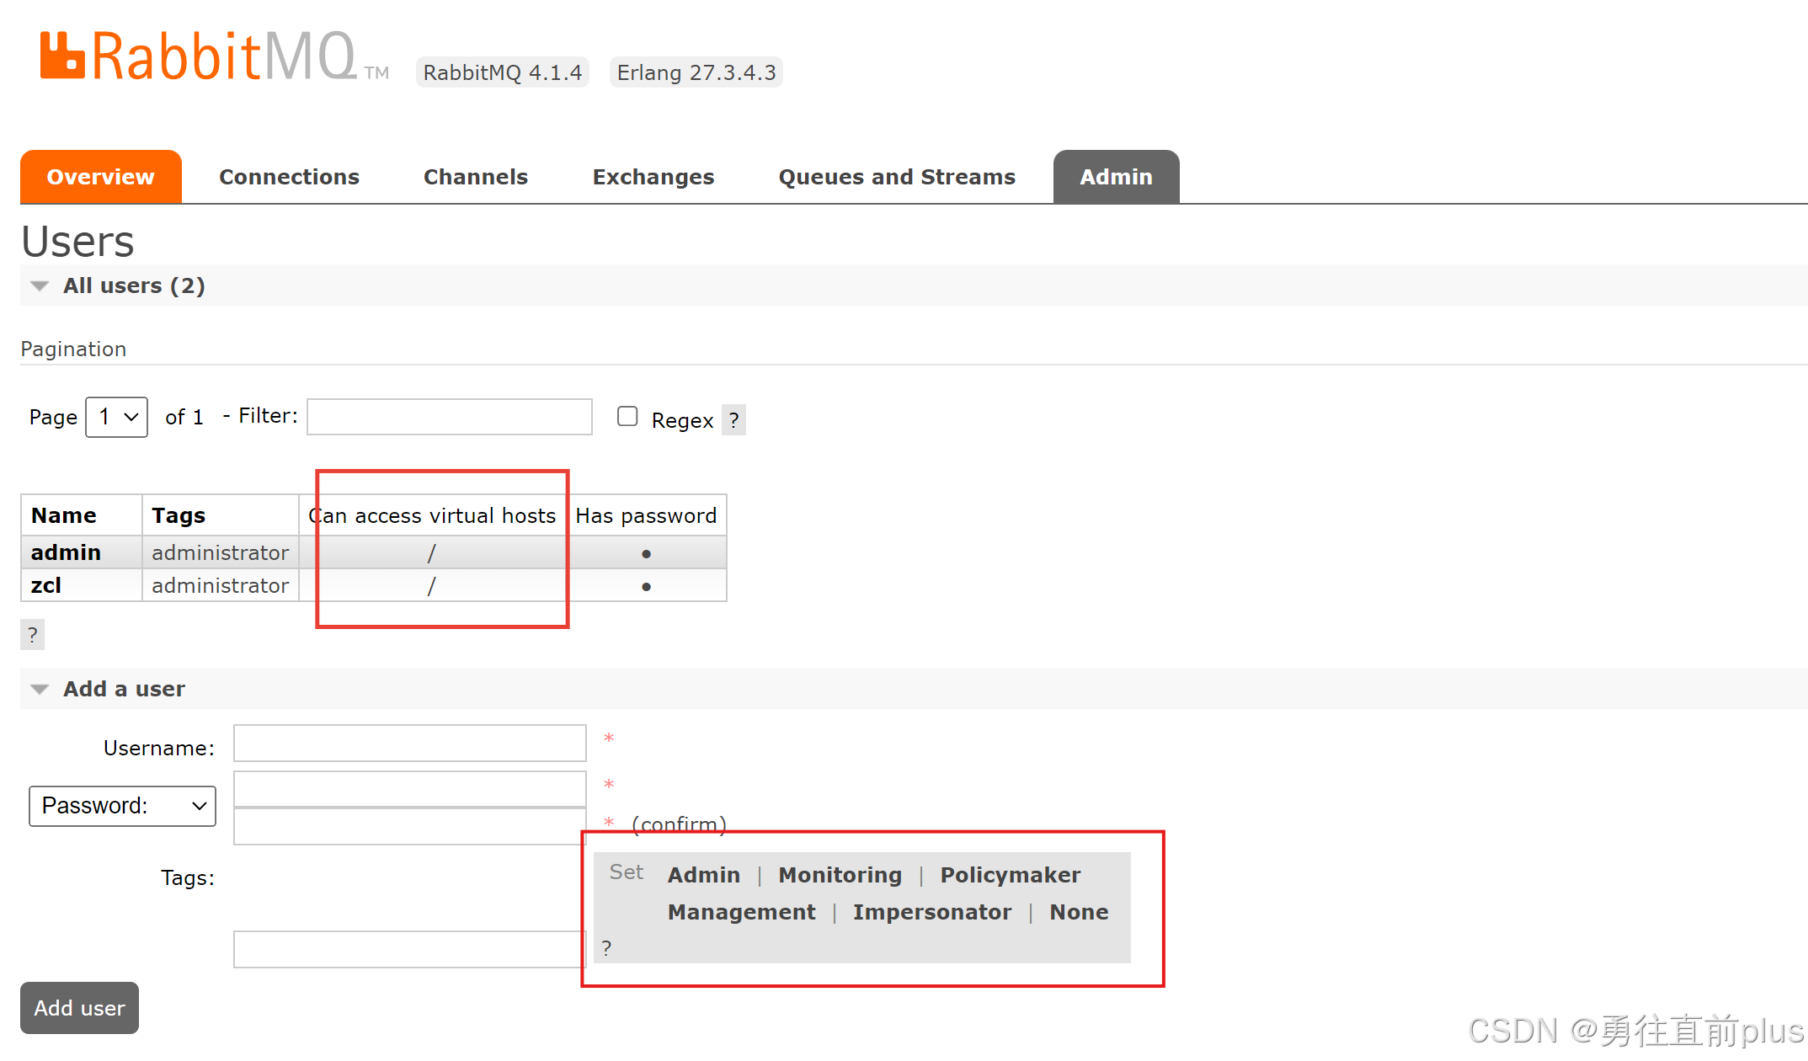Open the Regex help question mark
The height and width of the screenshot is (1061, 1808).
click(733, 419)
